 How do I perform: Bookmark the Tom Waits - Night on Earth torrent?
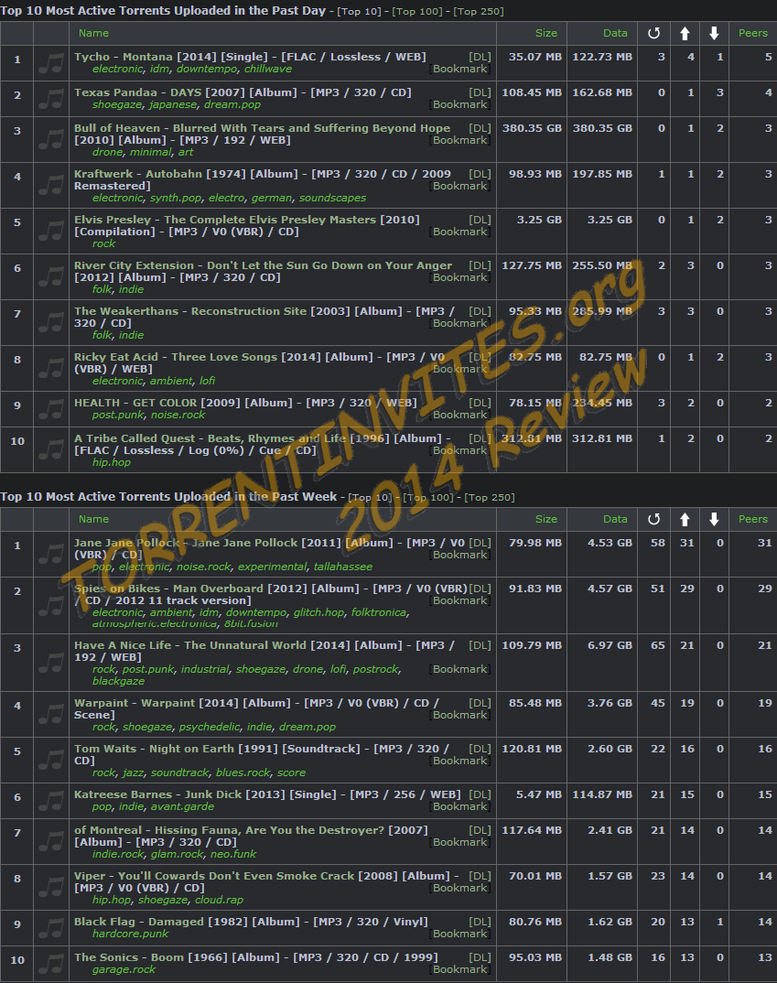pos(460,762)
